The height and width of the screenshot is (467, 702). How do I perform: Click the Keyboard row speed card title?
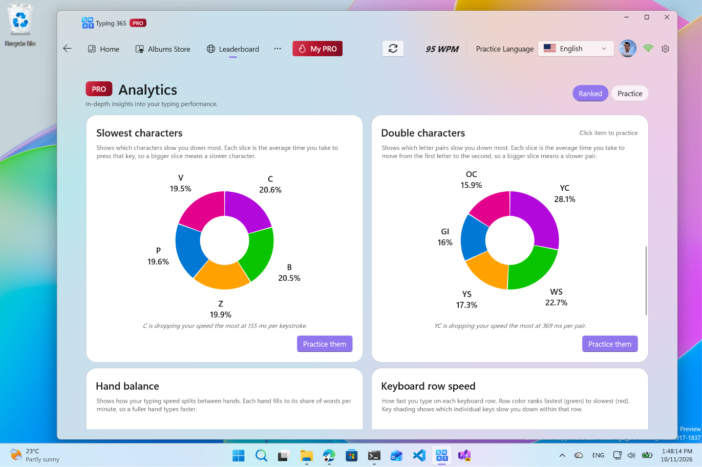coord(429,386)
